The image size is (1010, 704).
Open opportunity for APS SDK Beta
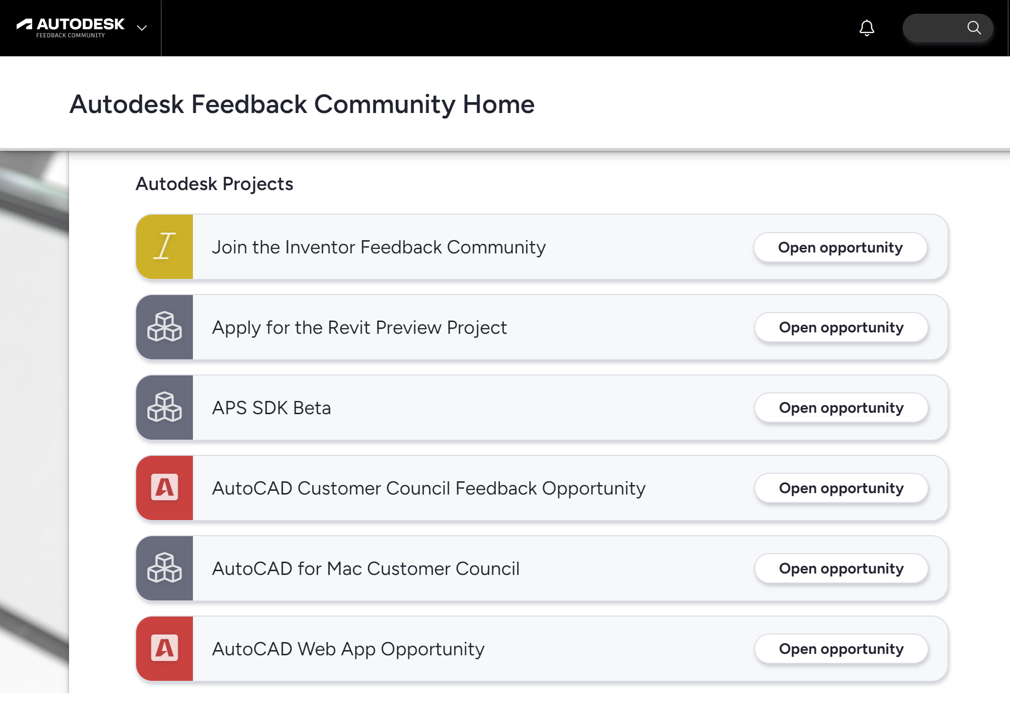(x=841, y=408)
